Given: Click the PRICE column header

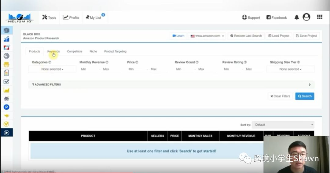Looking at the screenshot, I should 174,136.
